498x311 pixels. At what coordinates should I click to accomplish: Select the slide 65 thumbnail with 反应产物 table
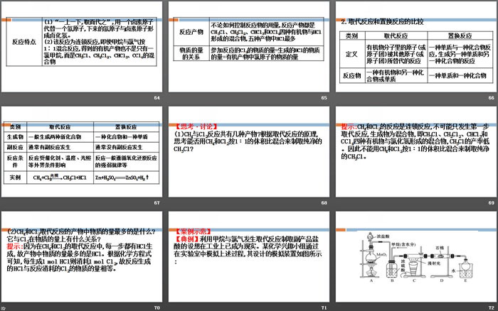click(248, 46)
